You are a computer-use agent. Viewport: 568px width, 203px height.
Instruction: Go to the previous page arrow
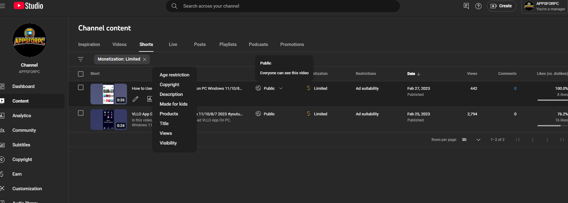[x=533, y=140]
